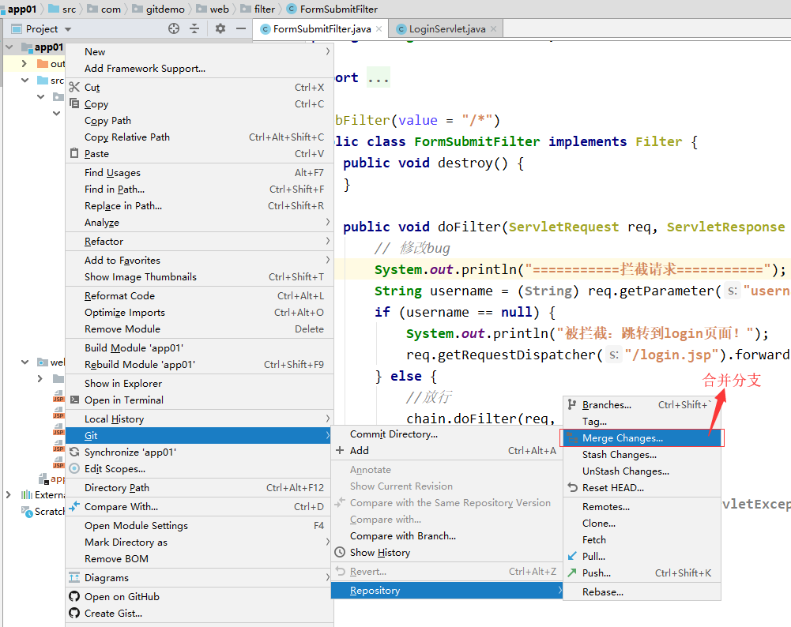Viewport: 791px width, 627px height.
Task: Click the FormSubmitFilter breadcrumb
Action: pos(333,9)
